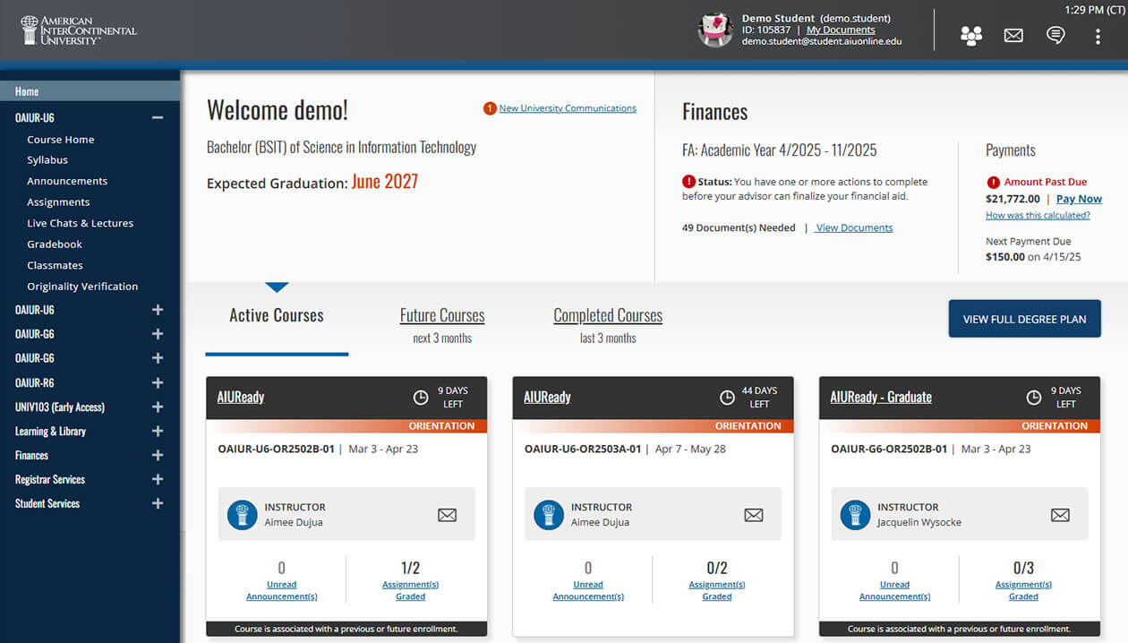Click the American InterContinental University logo
Image resolution: width=1128 pixels, height=643 pixels.
(79, 30)
